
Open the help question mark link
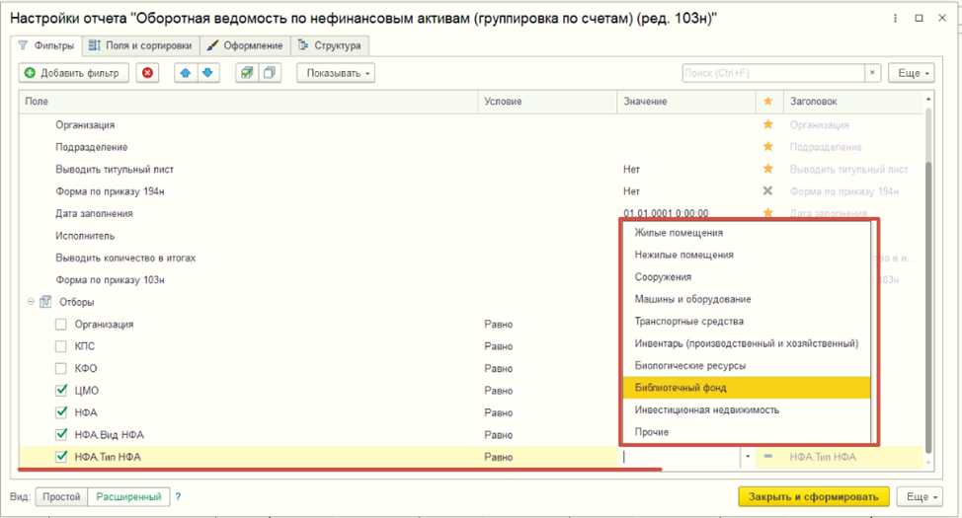click(x=178, y=496)
